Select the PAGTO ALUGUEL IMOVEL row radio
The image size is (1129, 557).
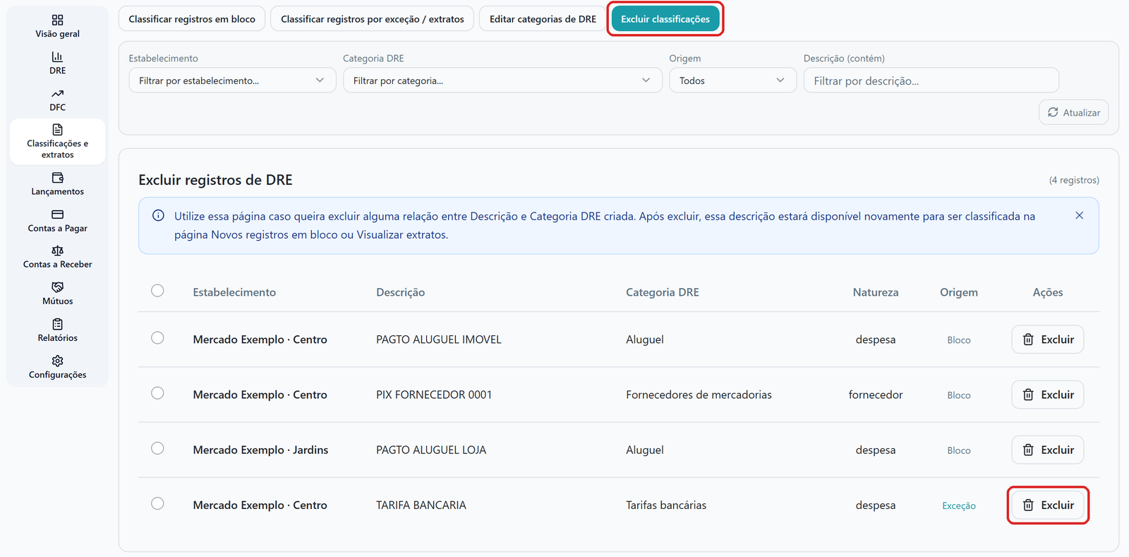click(x=157, y=338)
